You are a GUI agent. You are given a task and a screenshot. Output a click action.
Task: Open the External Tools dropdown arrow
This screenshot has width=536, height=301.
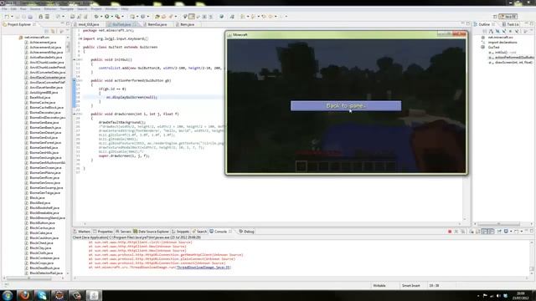click(122, 17)
